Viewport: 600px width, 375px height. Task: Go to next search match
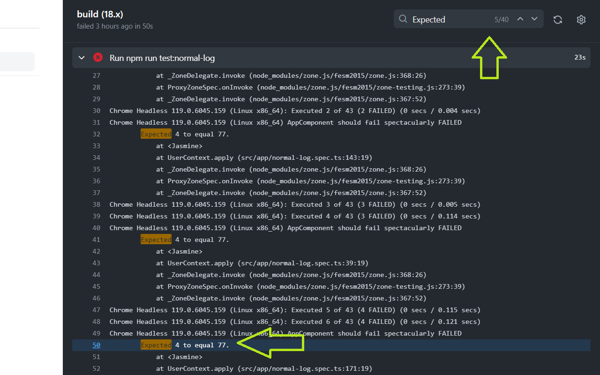pyautogui.click(x=534, y=19)
